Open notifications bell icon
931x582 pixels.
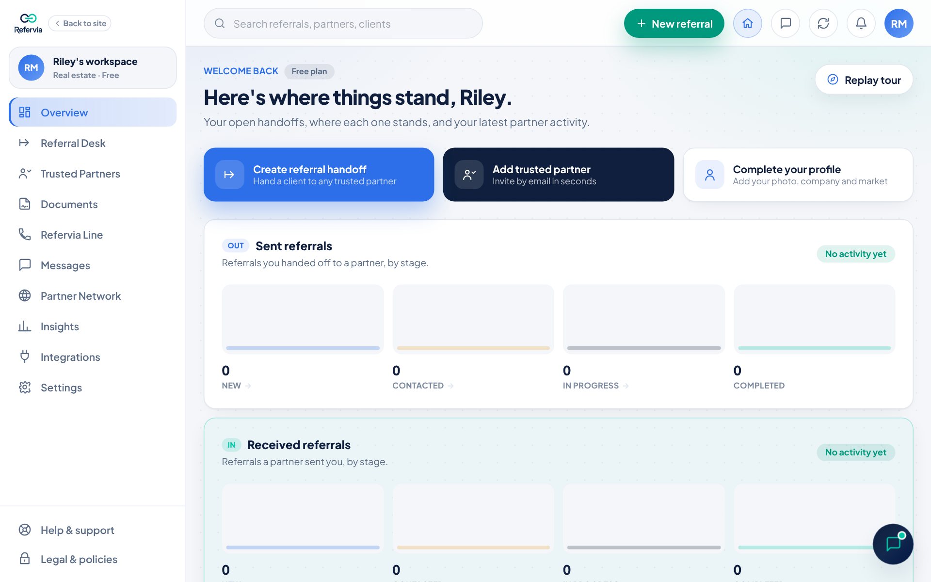click(x=861, y=23)
